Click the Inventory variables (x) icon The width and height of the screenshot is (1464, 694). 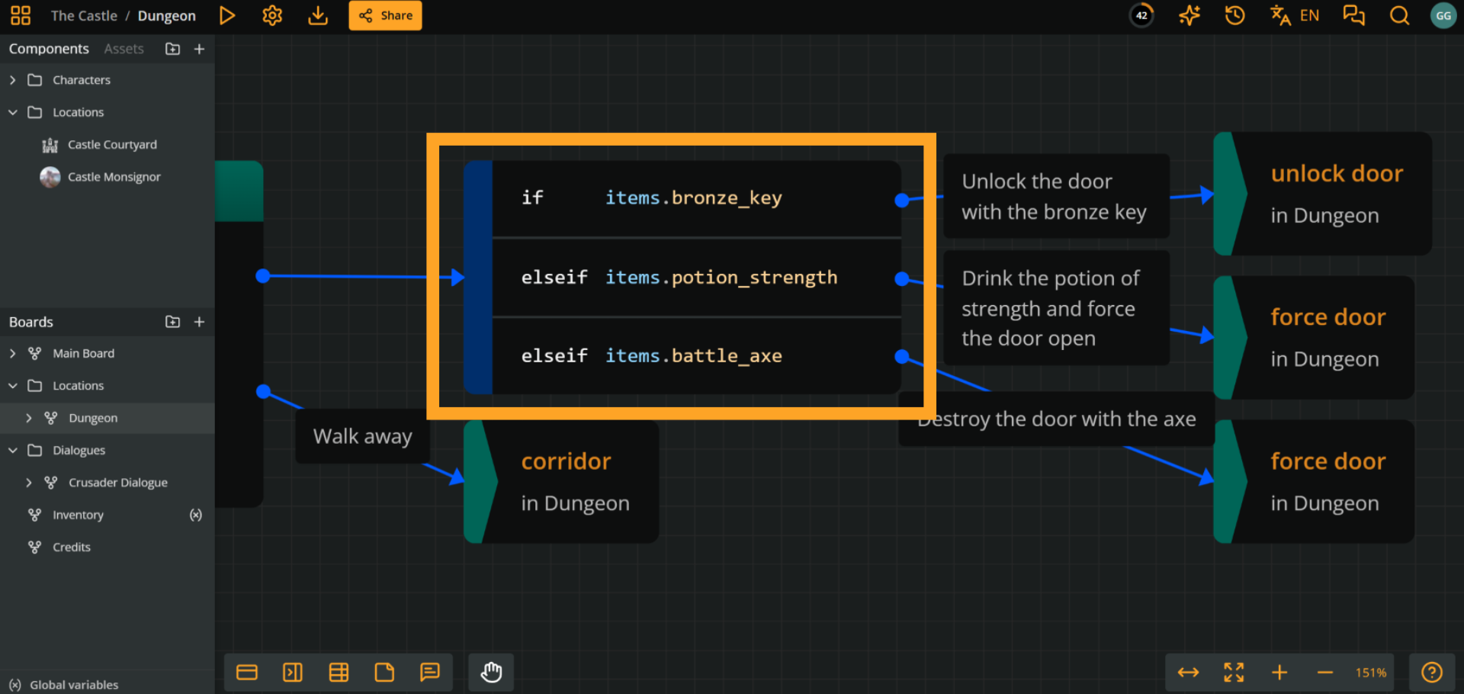point(196,515)
